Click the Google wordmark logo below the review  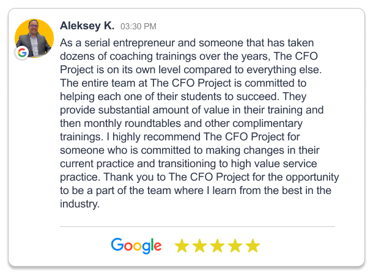click(x=136, y=246)
